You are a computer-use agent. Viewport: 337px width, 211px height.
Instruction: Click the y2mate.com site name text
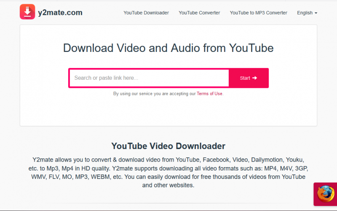point(60,13)
